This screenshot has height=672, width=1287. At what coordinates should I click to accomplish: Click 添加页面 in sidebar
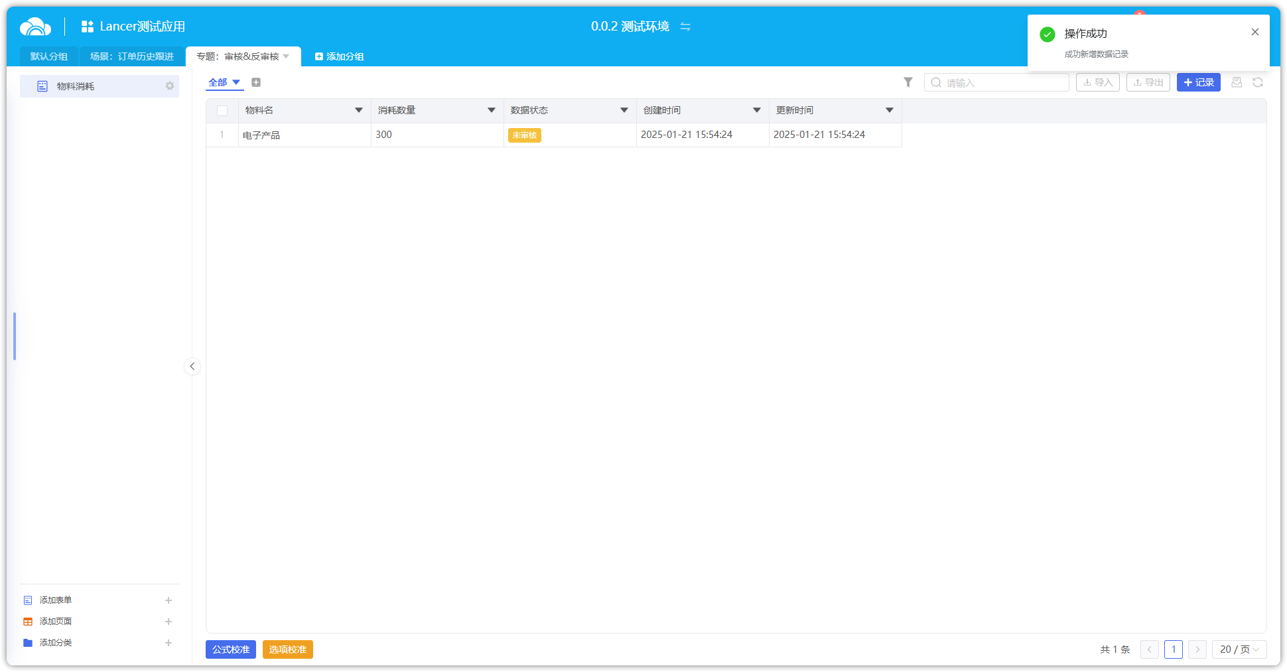coord(56,622)
